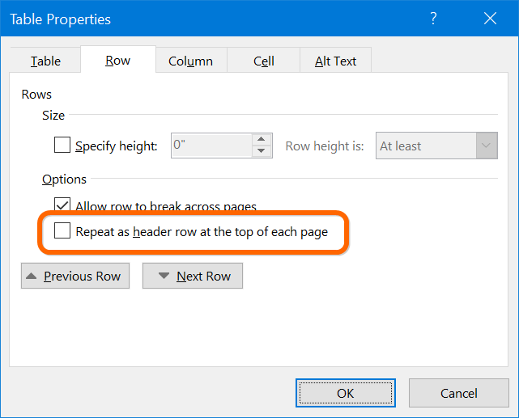Go to Next Row

pos(193,276)
